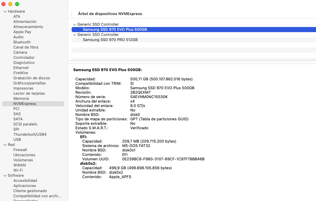Select FireWire in the sidebar

click(x=21, y=73)
